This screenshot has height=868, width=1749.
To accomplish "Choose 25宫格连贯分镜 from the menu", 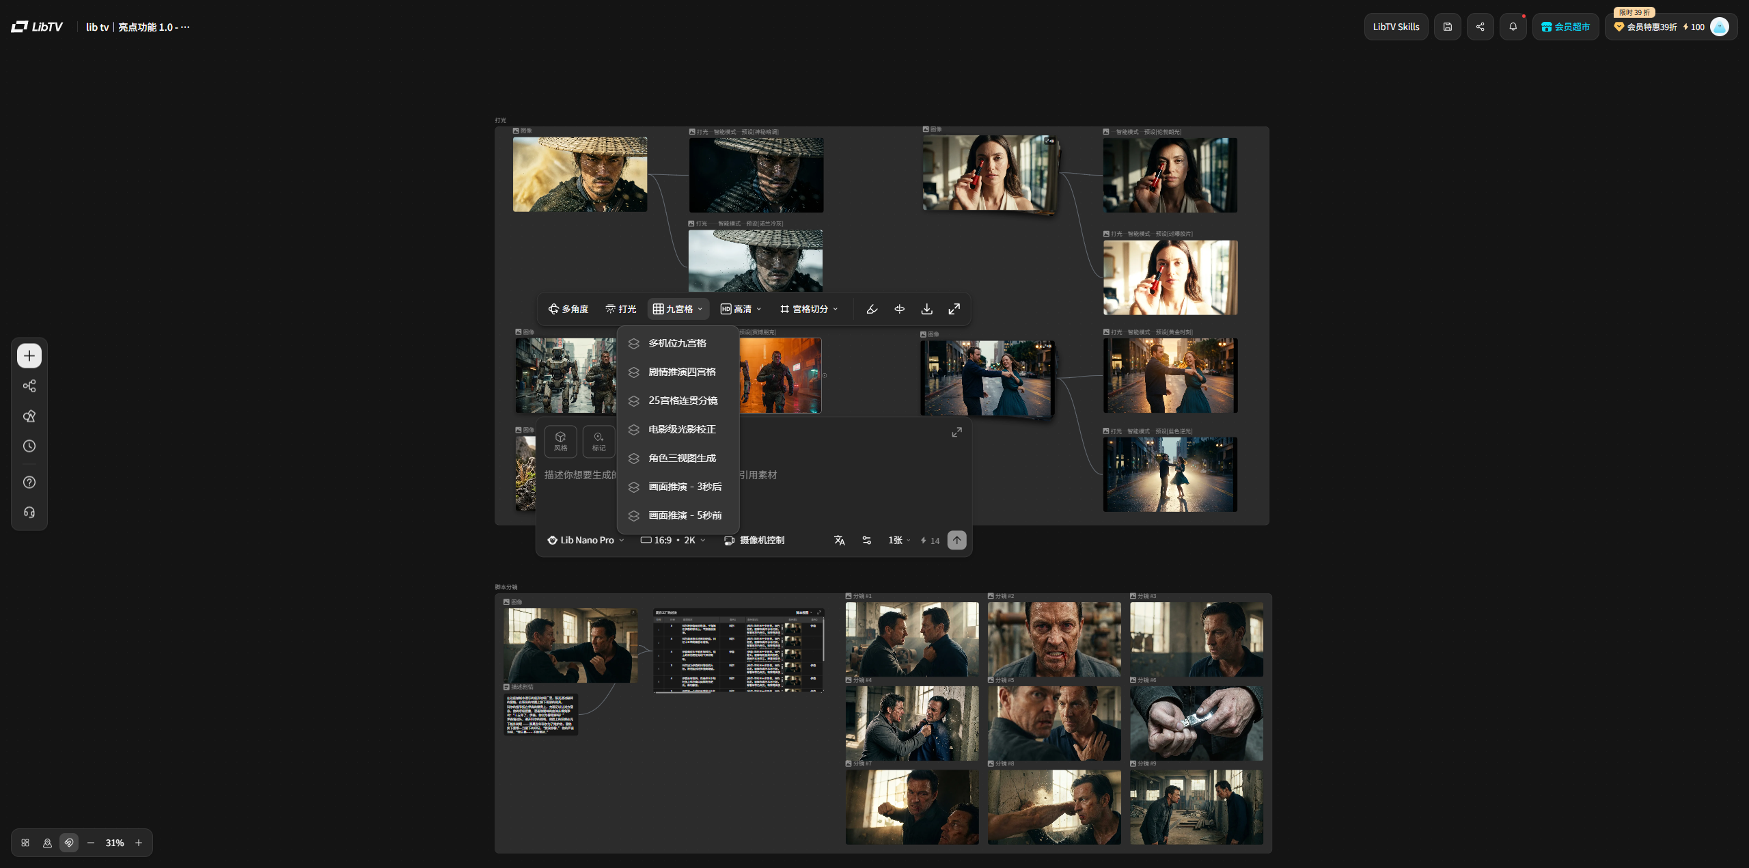I will tap(678, 401).
